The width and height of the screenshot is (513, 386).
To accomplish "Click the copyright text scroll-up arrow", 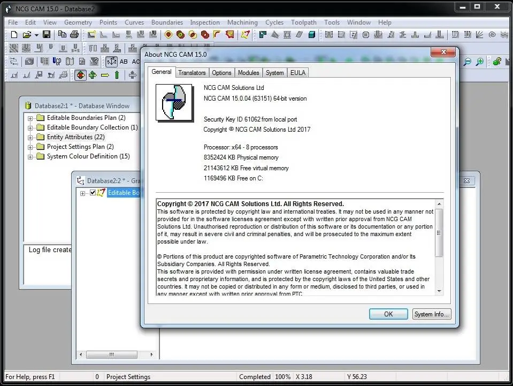I will (439, 204).
